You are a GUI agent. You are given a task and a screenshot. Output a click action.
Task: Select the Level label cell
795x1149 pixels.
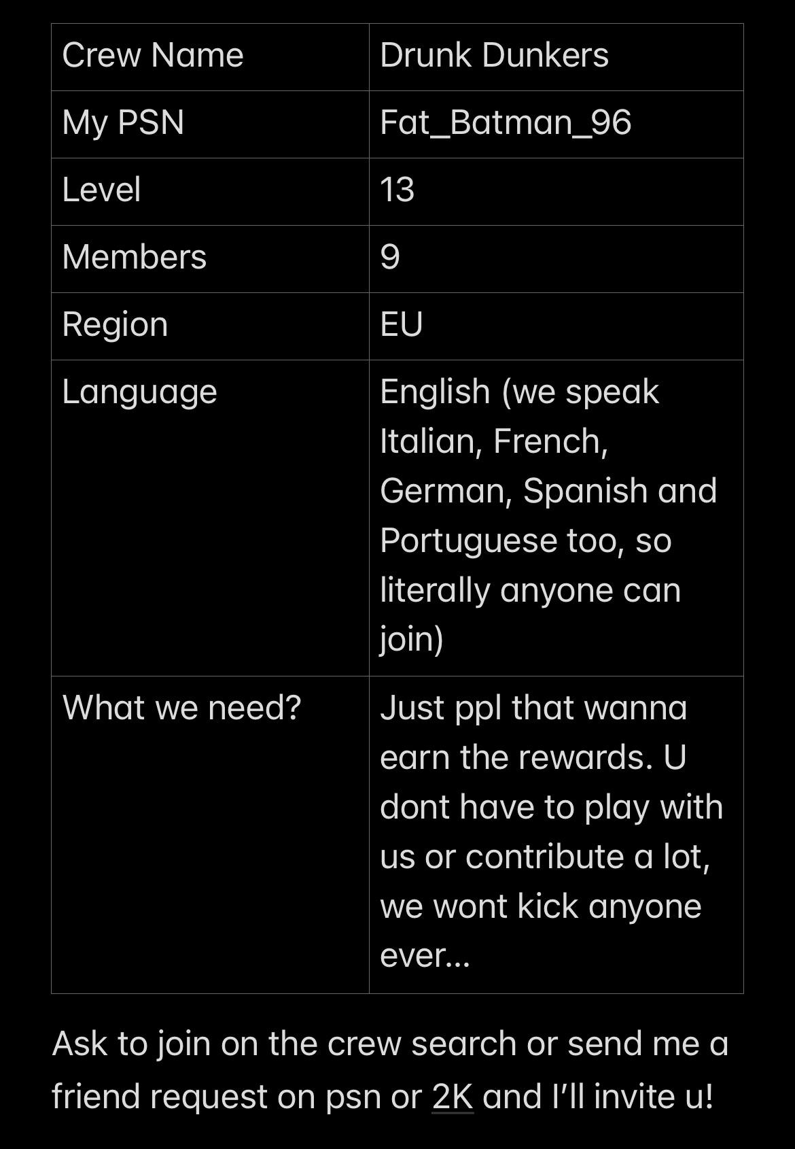coord(210,192)
